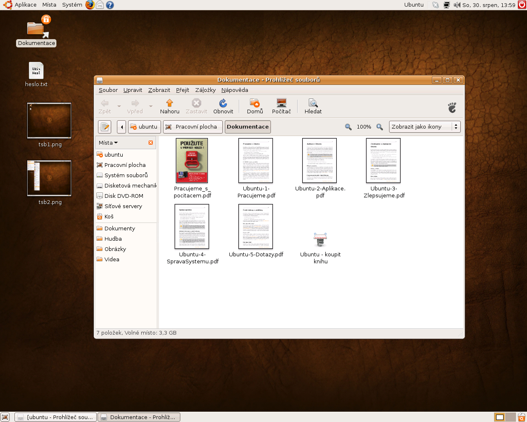527x422 pixels.
Task: Click the path bar left scroll arrow
Action: [121, 127]
